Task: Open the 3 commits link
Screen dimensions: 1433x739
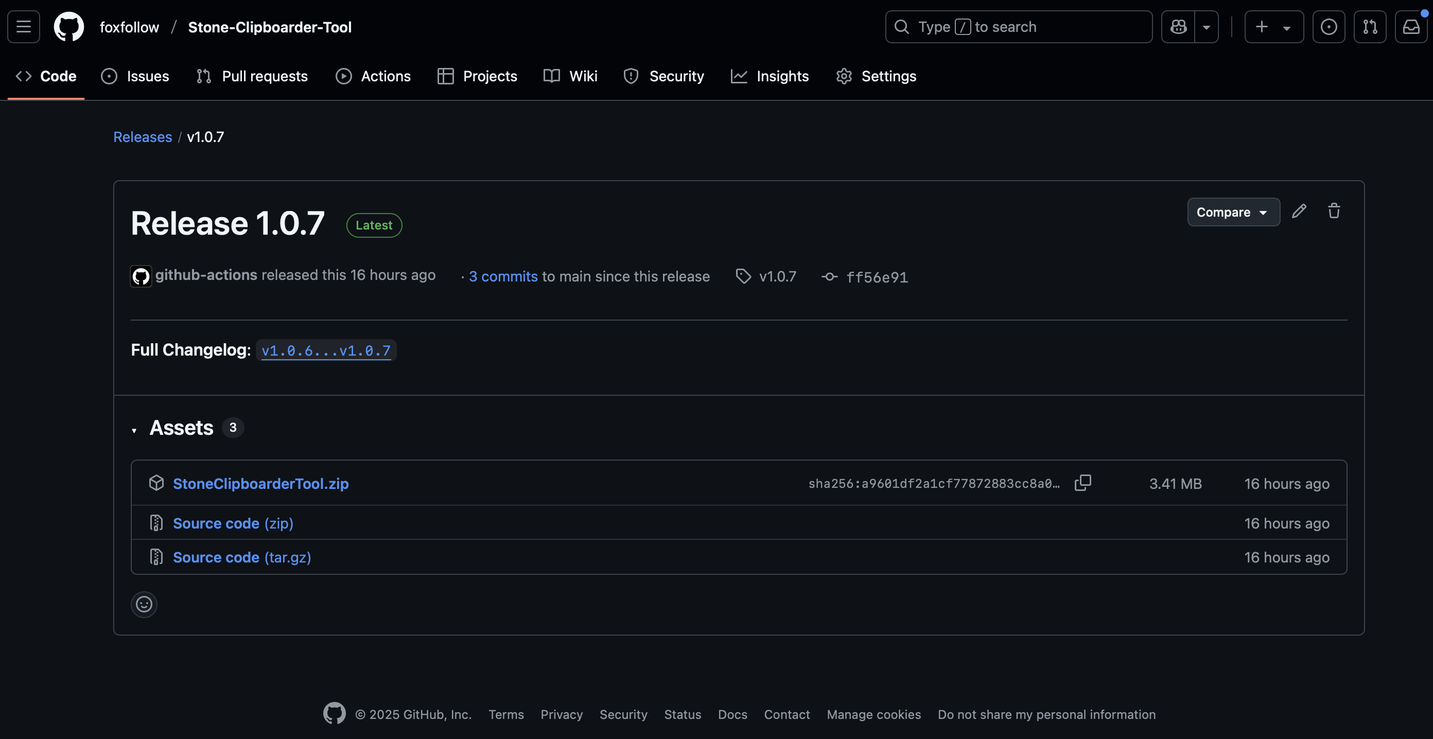Action: click(503, 276)
